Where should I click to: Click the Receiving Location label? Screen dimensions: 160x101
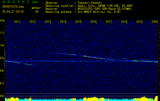click(x=59, y=6)
